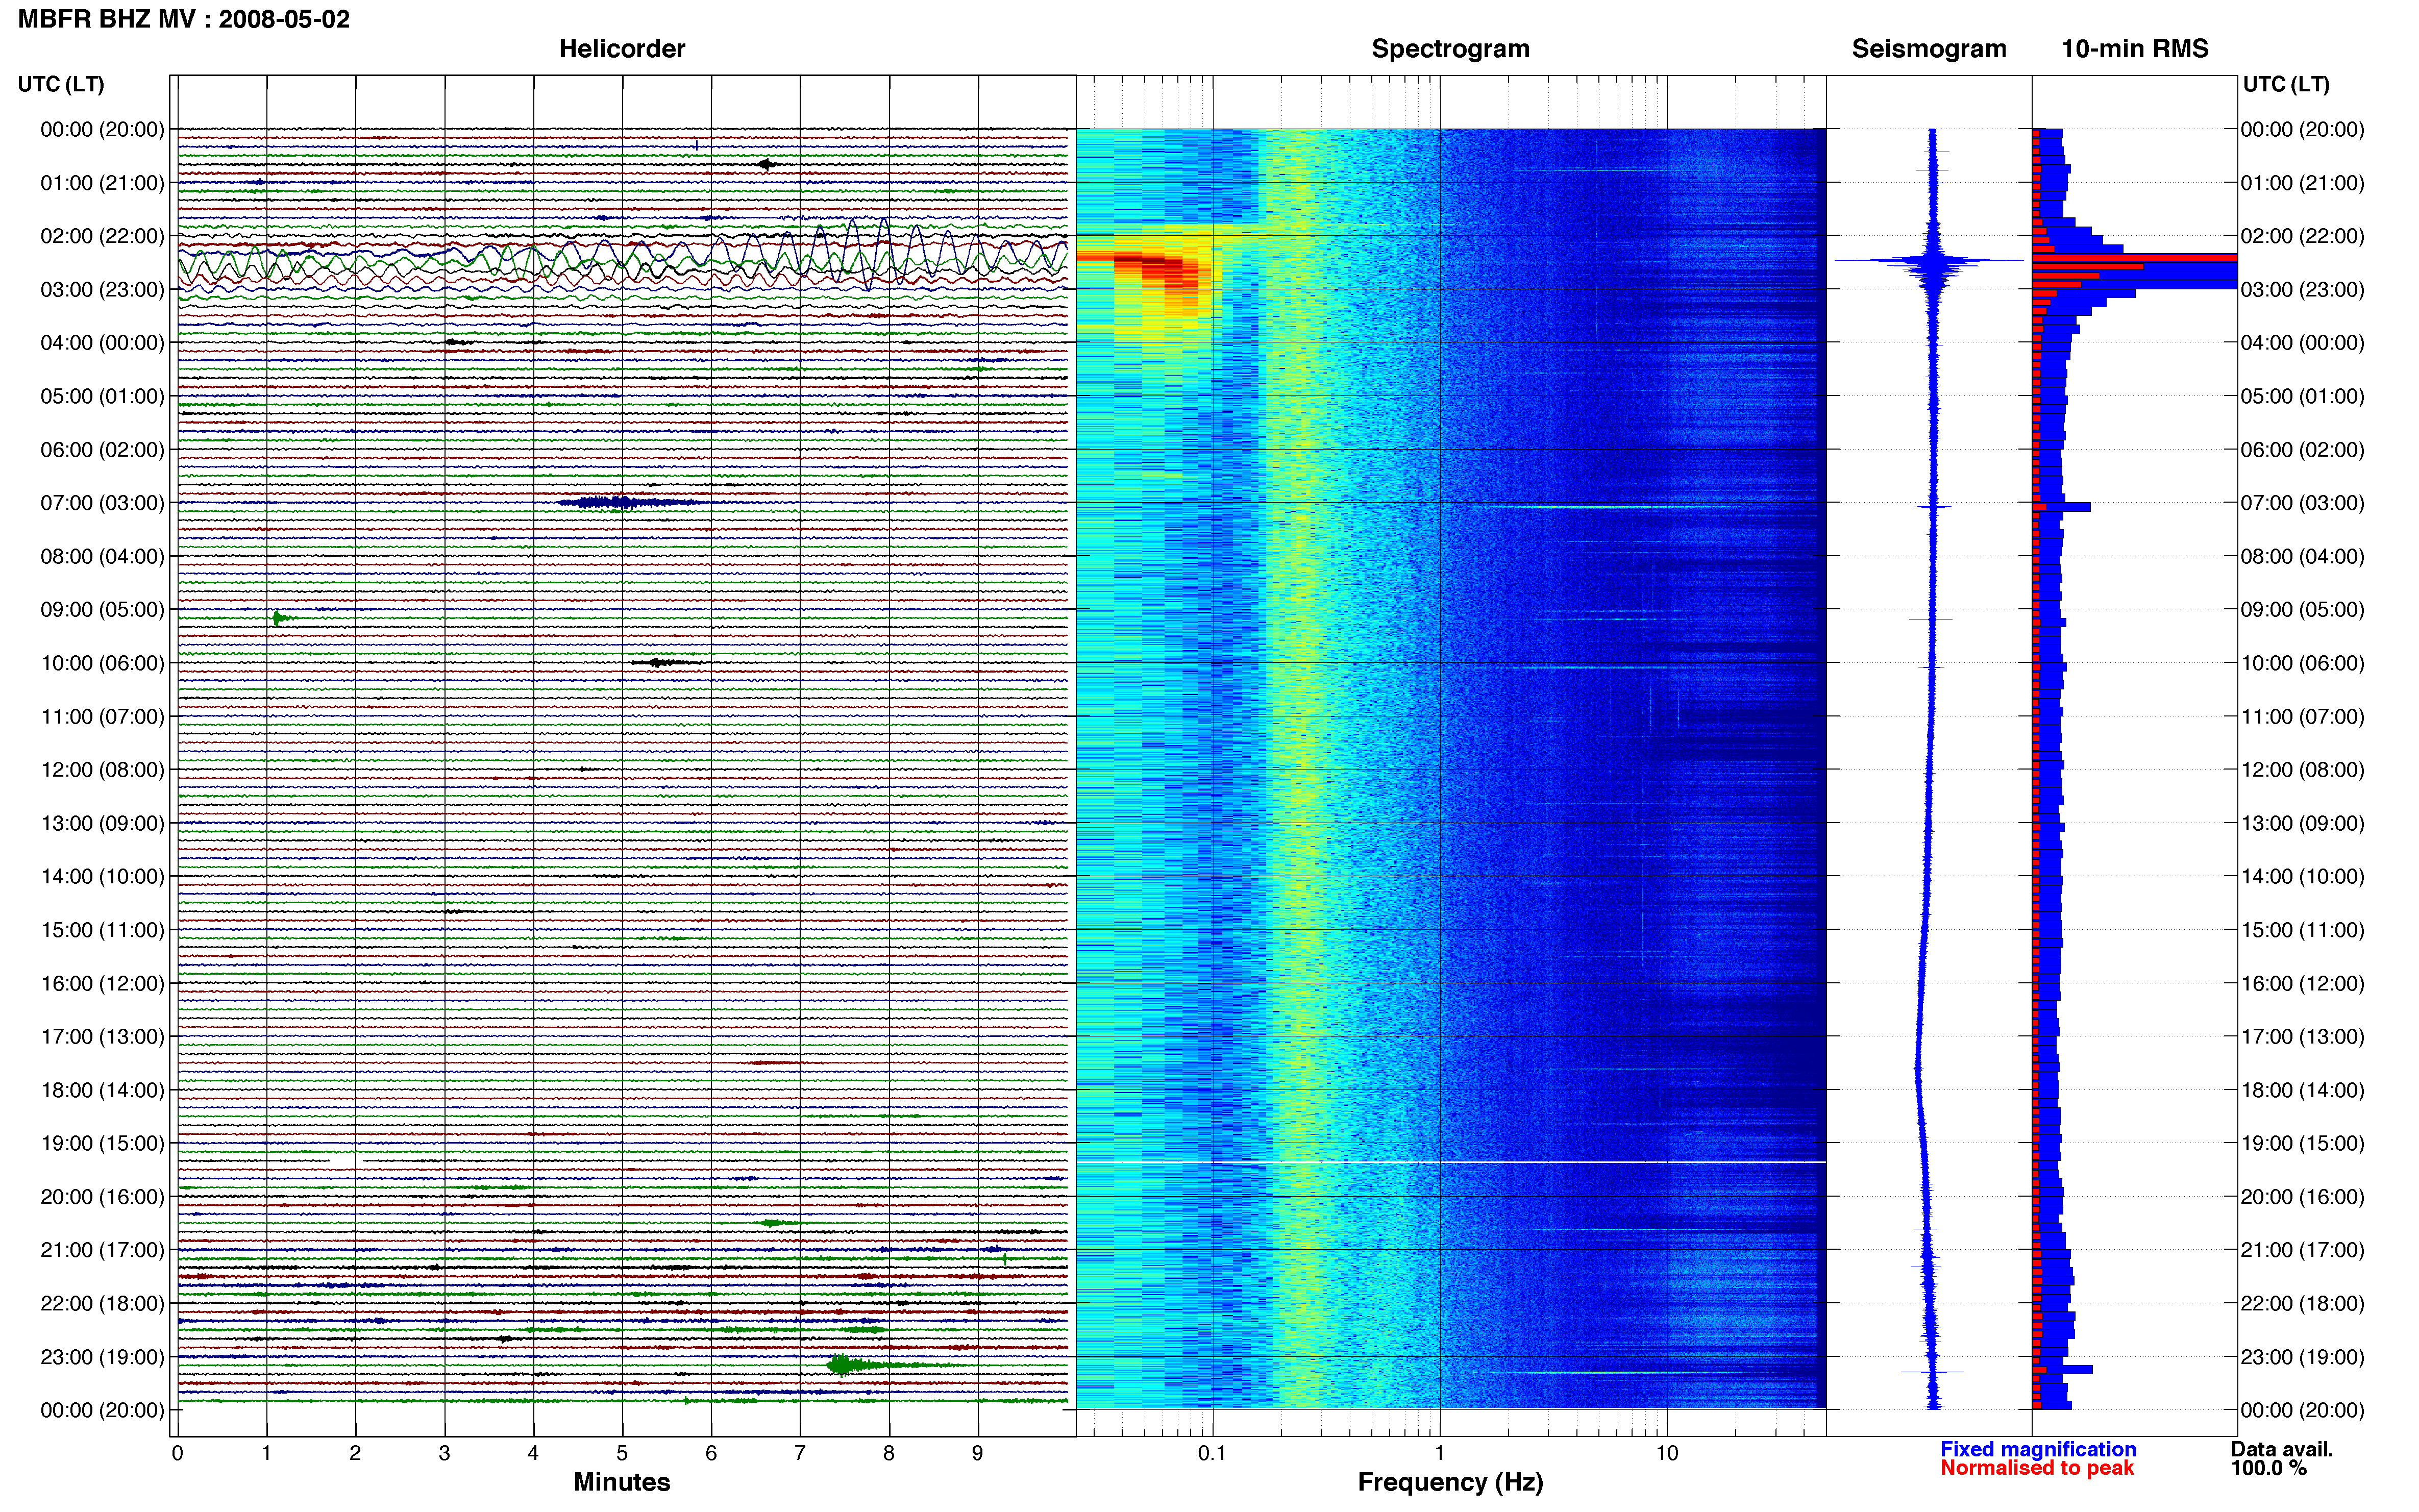Image resolution: width=2419 pixels, height=1512 pixels.
Task: Click the RMS bar bump after 23:00
Action: pyautogui.click(x=2062, y=1369)
